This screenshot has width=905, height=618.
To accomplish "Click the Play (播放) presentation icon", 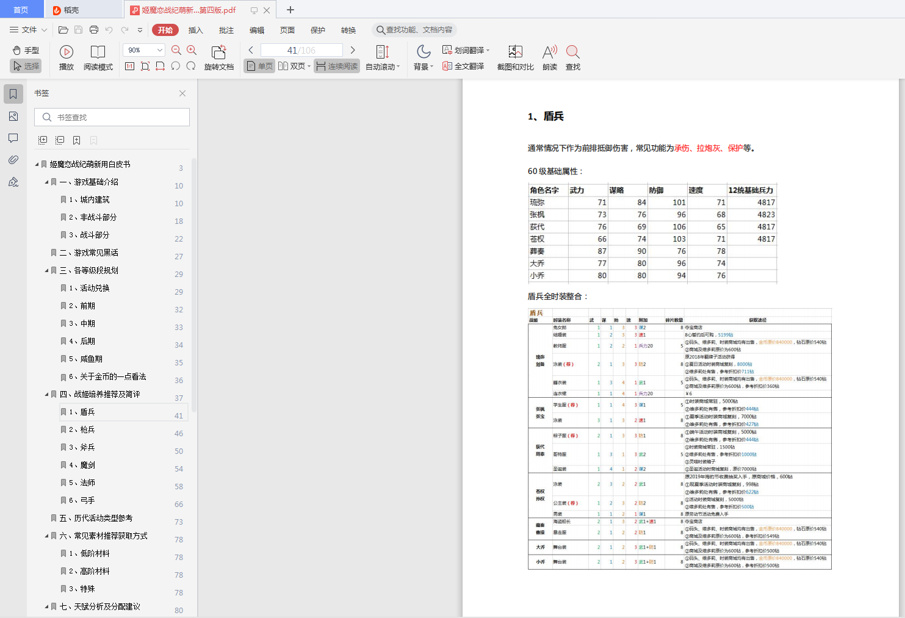I will click(x=67, y=52).
